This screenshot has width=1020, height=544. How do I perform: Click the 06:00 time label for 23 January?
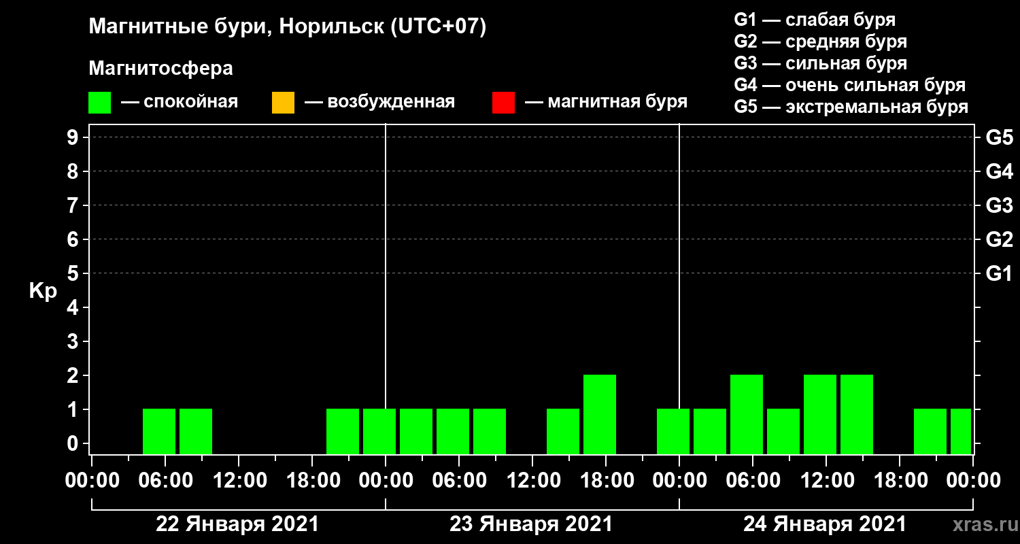[458, 481]
